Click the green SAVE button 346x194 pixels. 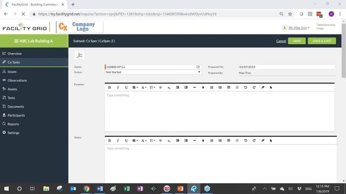(x=297, y=41)
